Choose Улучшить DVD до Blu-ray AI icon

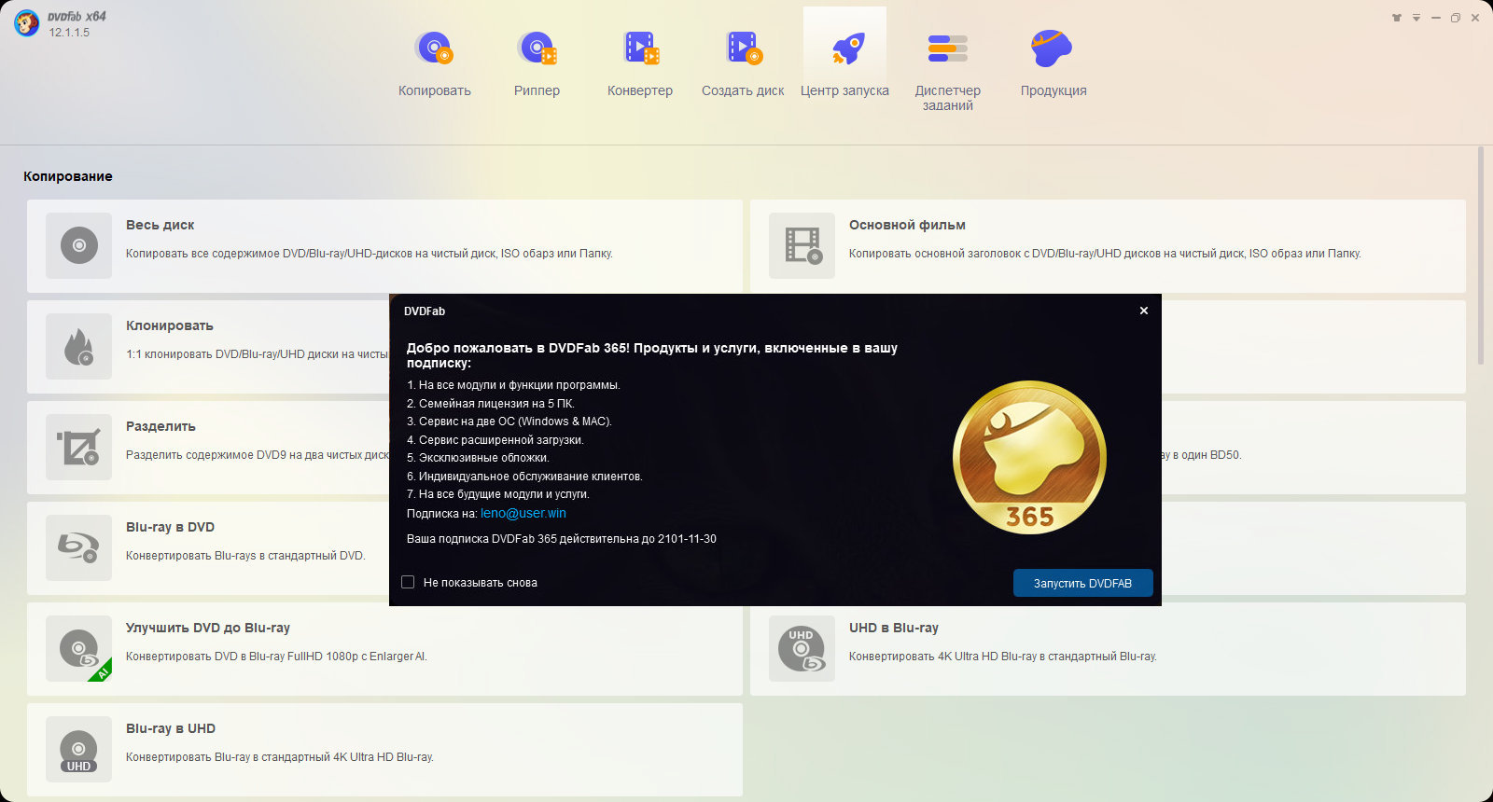click(79, 649)
